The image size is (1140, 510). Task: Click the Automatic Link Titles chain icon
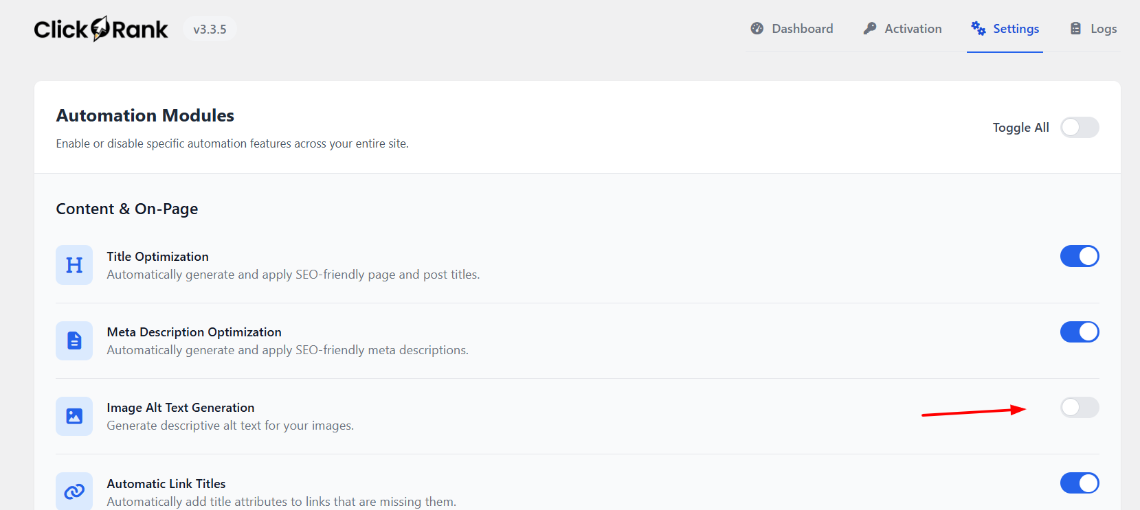point(74,491)
